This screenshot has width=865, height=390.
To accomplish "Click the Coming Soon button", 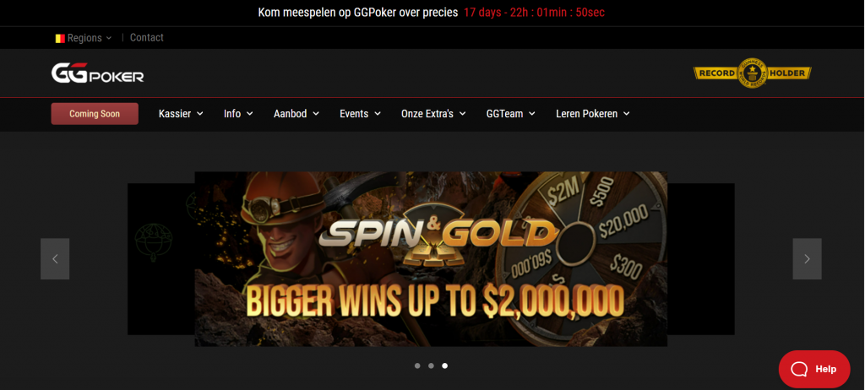I will coord(95,114).
